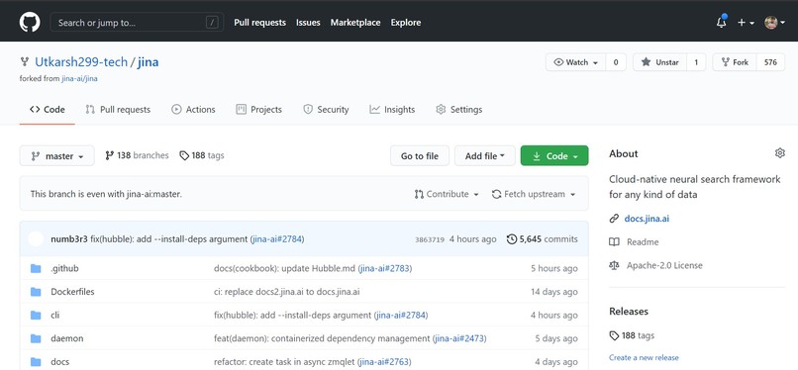Open commit hash 3863719
Image resolution: width=798 pixels, height=370 pixels.
(430, 239)
